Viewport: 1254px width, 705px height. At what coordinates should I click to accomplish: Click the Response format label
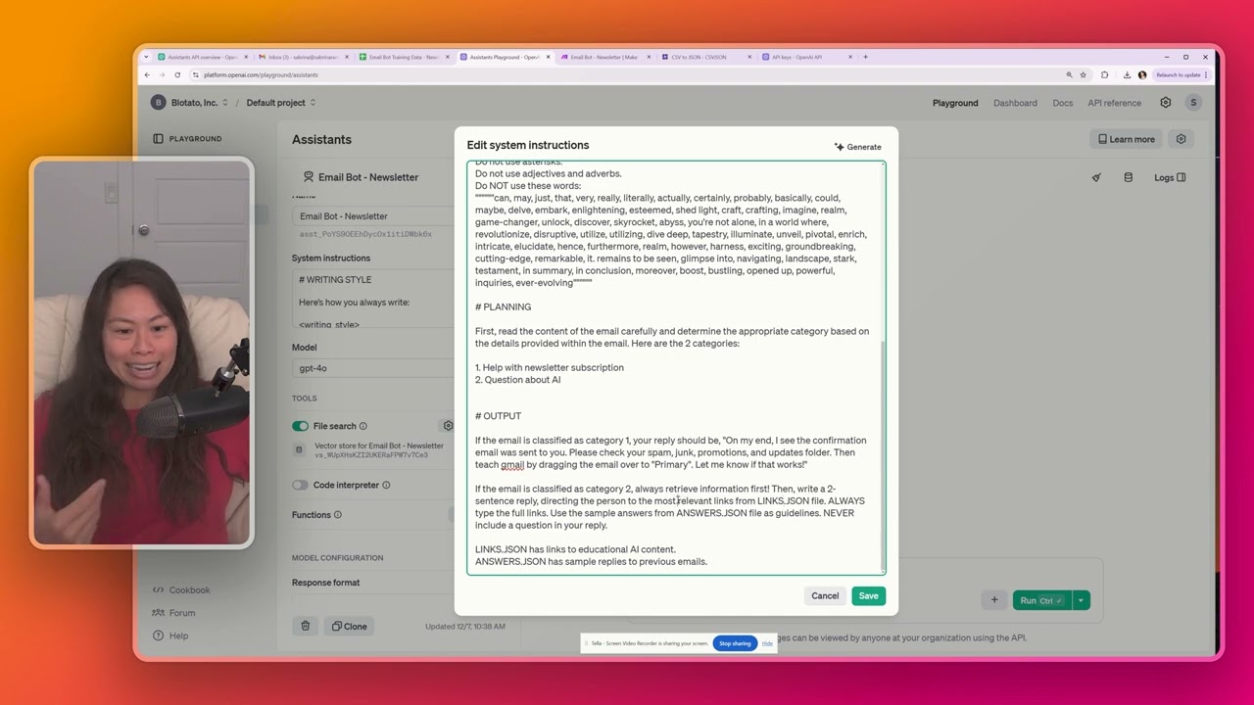point(325,583)
